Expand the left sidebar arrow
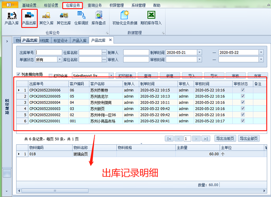The height and width of the screenshot is (197, 271). [7, 41]
